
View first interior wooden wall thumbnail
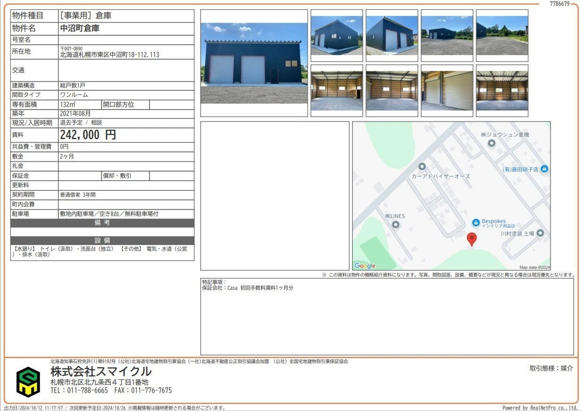[x=337, y=91]
